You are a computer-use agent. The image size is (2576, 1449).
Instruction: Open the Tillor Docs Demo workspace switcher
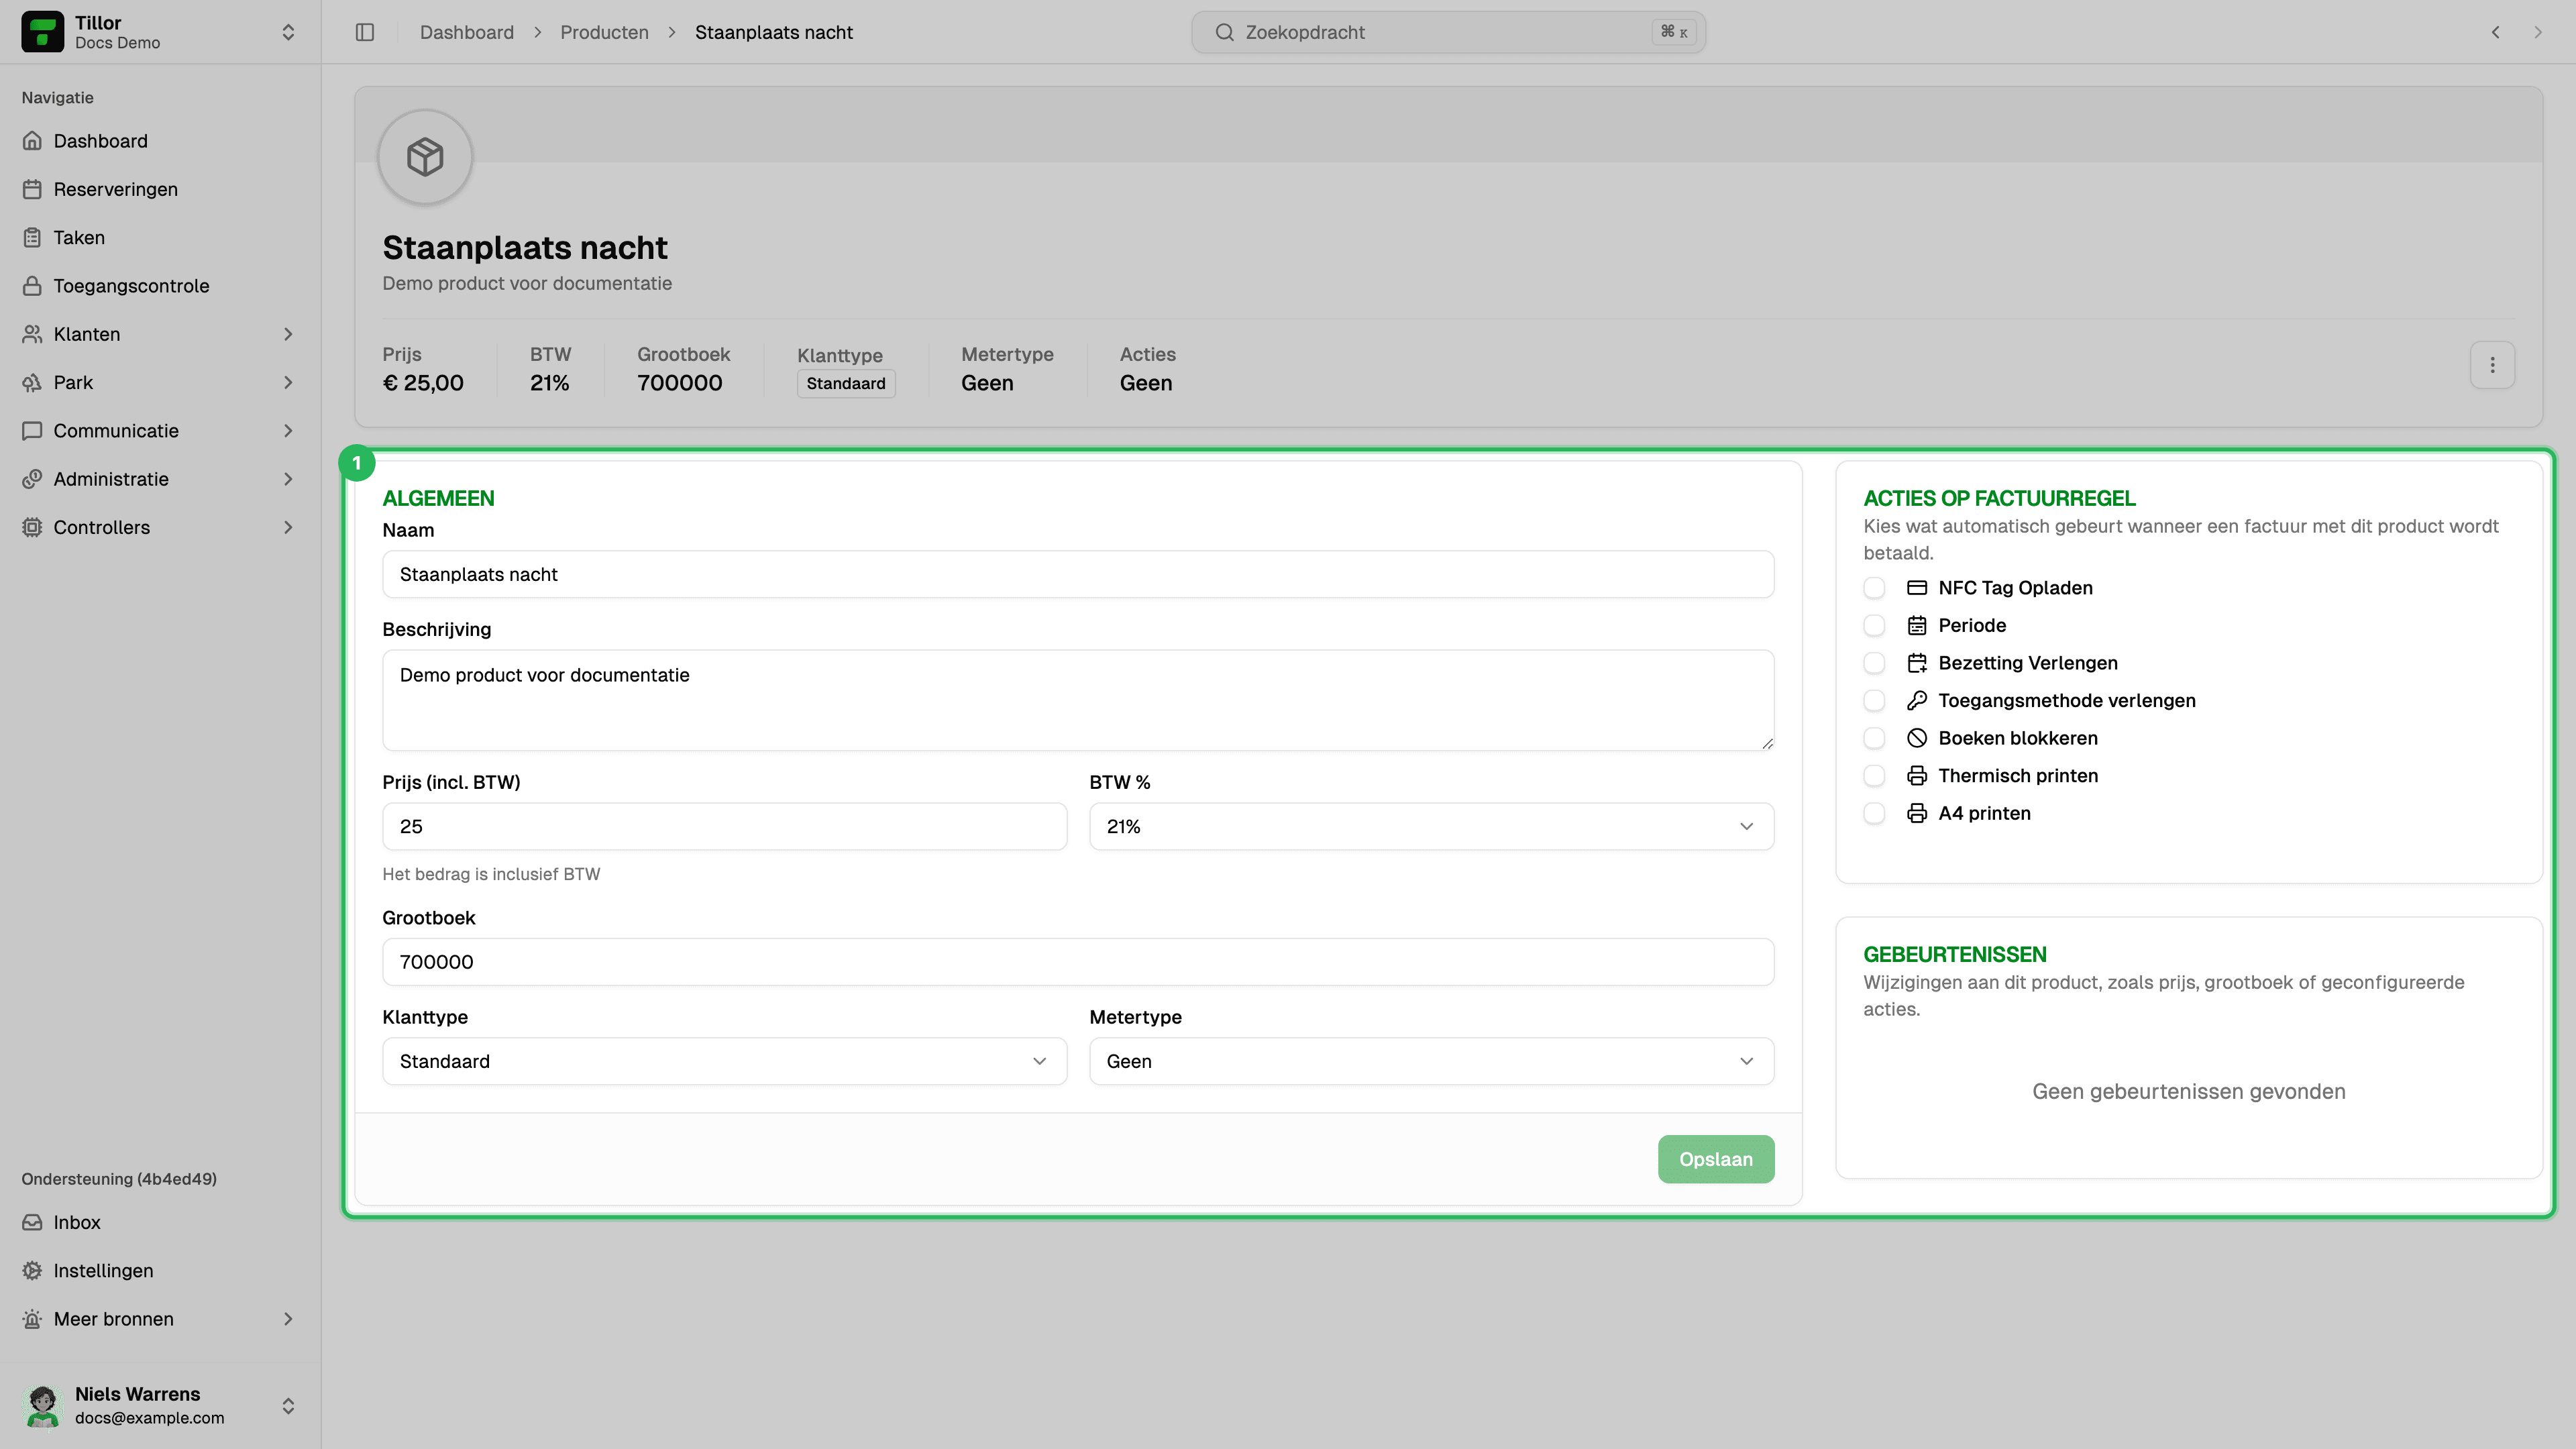point(160,32)
